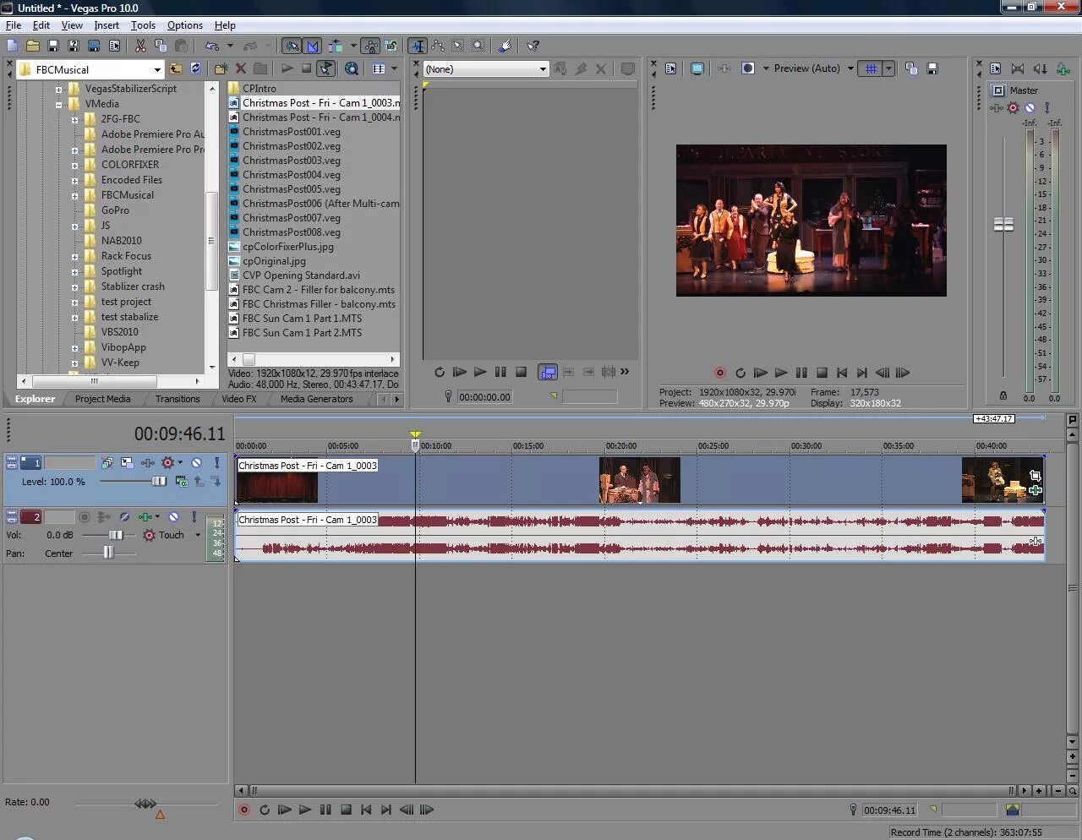Refresh the Explorer file listing
This screenshot has width=1082, height=840.
click(x=196, y=69)
